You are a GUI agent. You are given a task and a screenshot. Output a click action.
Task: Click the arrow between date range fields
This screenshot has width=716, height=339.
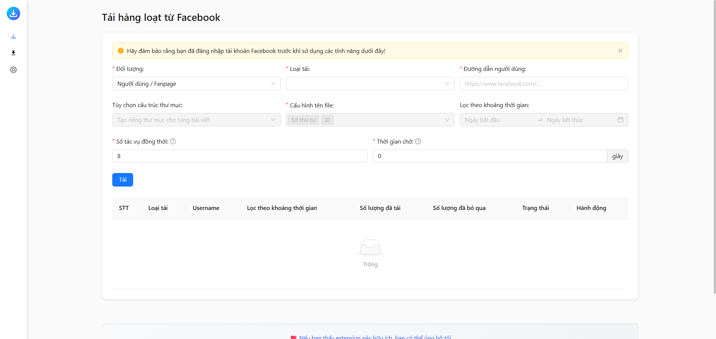(x=540, y=120)
